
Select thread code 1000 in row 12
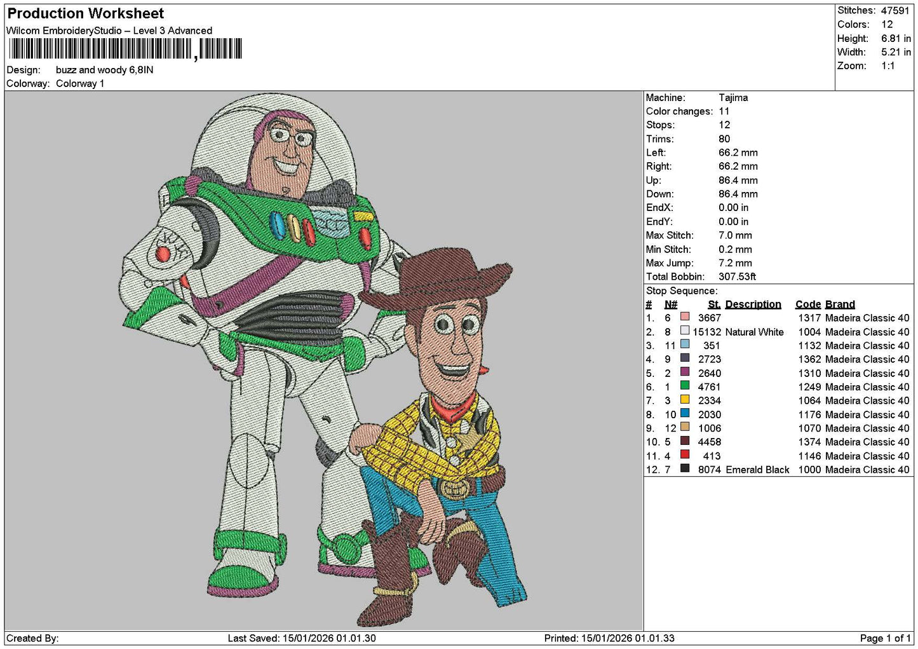809,470
